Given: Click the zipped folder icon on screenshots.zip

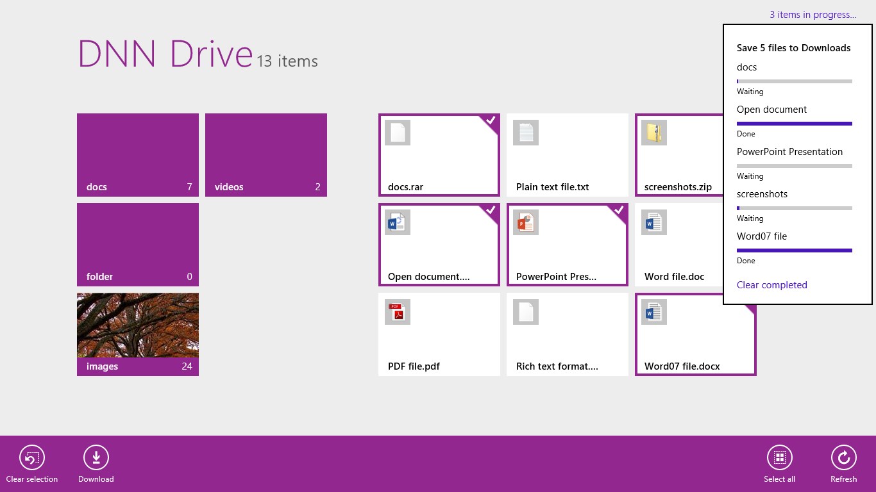Looking at the screenshot, I should (x=654, y=133).
